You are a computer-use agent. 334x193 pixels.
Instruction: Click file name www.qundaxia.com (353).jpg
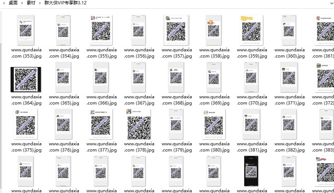pos(26,53)
